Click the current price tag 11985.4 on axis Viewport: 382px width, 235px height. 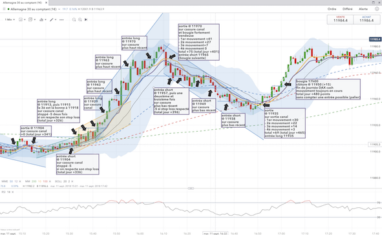(x=375, y=39)
